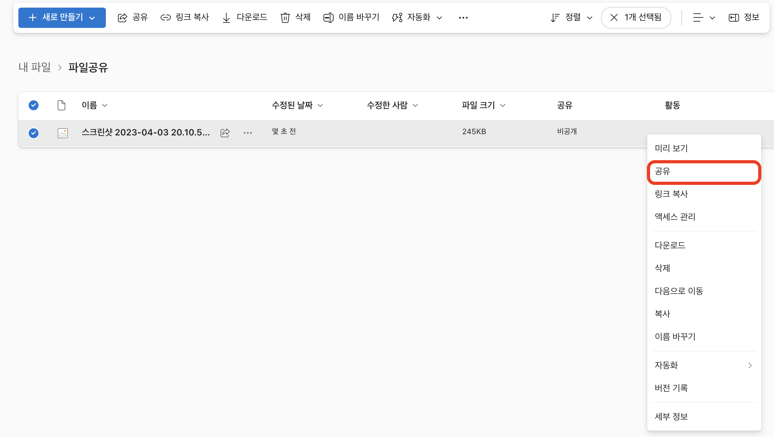The image size is (774, 437).
Task: Open the toolbar overflow three-dot menu
Action: pos(463,18)
